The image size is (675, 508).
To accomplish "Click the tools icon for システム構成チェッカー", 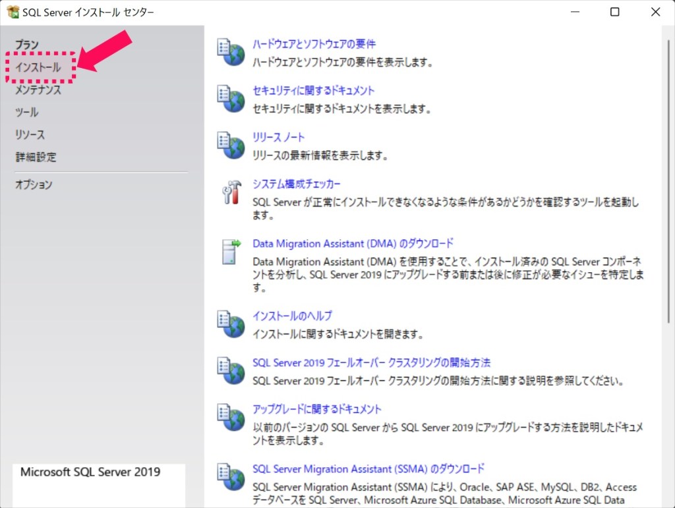I will (231, 192).
